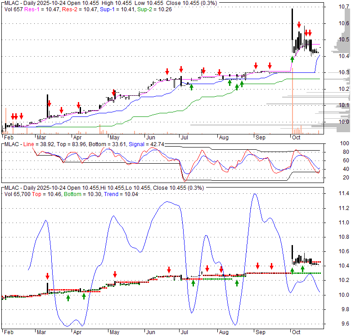Click the green buy arrow at the October breakout in the top chart

292,58
